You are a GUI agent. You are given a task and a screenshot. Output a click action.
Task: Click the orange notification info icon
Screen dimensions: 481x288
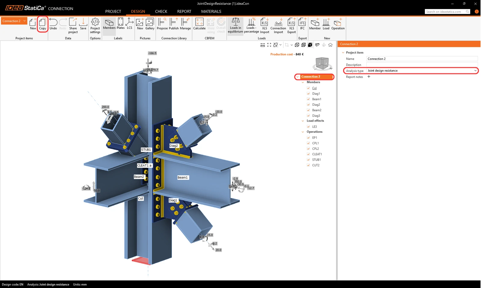pyautogui.click(x=476, y=12)
